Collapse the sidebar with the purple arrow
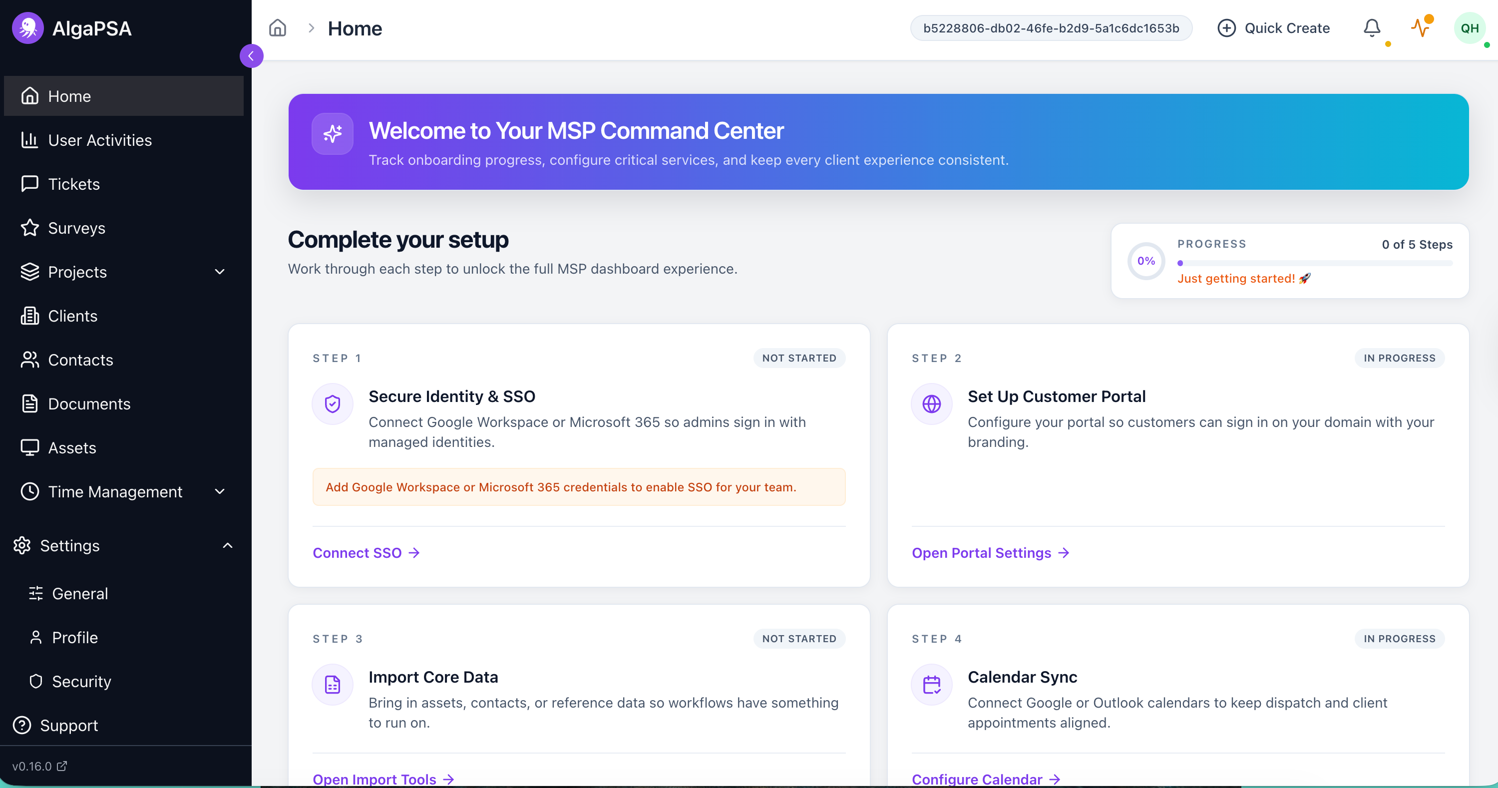 (x=251, y=56)
